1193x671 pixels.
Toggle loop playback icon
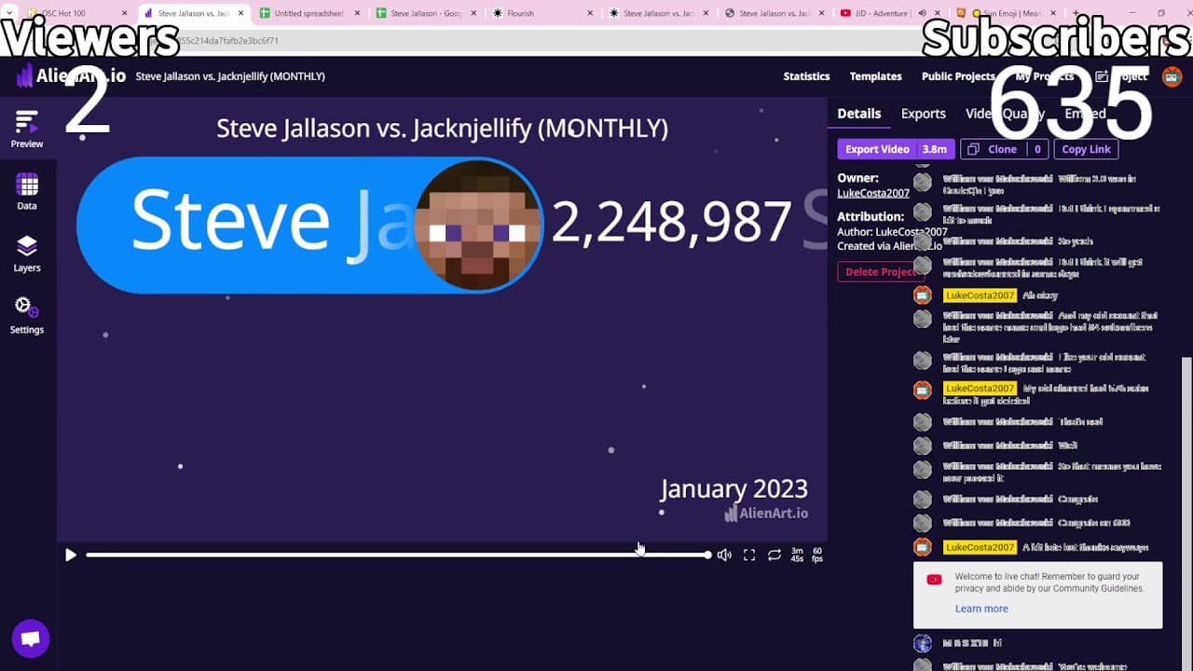point(775,555)
